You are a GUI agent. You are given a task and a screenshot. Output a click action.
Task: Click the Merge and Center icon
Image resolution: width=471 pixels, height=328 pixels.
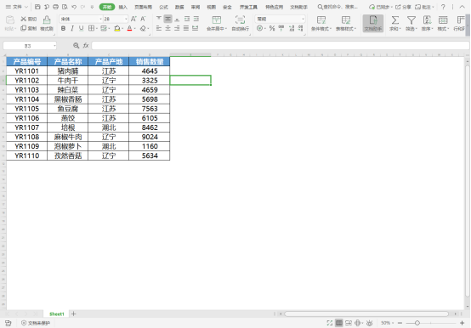pos(216,20)
